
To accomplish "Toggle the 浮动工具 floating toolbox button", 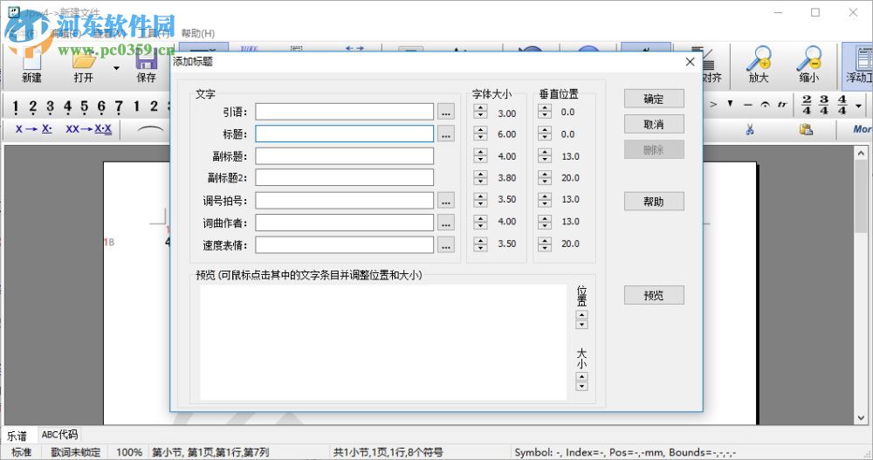I will [x=858, y=65].
